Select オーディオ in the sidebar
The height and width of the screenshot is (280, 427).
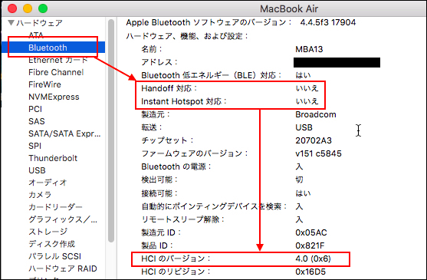(48, 183)
